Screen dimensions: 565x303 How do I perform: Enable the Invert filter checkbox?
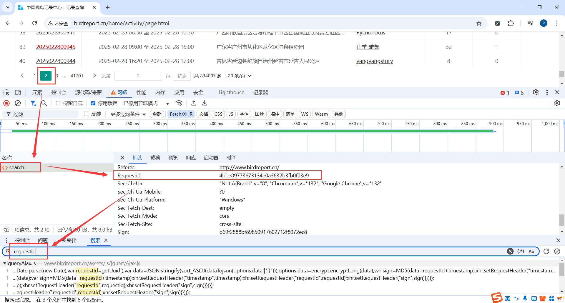(86, 114)
